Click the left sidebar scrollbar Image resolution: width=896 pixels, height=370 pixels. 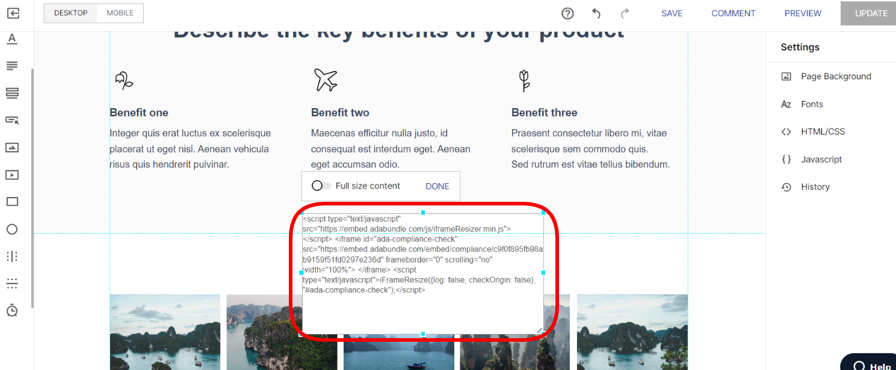[x=32, y=189]
